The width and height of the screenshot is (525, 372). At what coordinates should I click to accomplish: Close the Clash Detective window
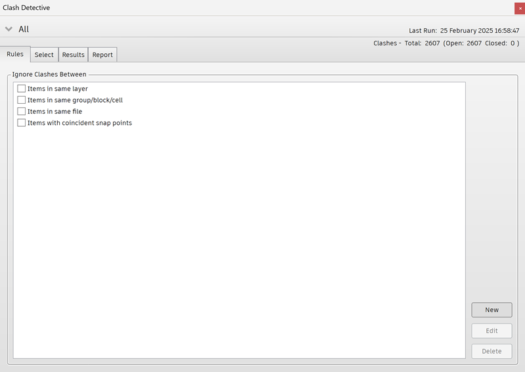520,9
